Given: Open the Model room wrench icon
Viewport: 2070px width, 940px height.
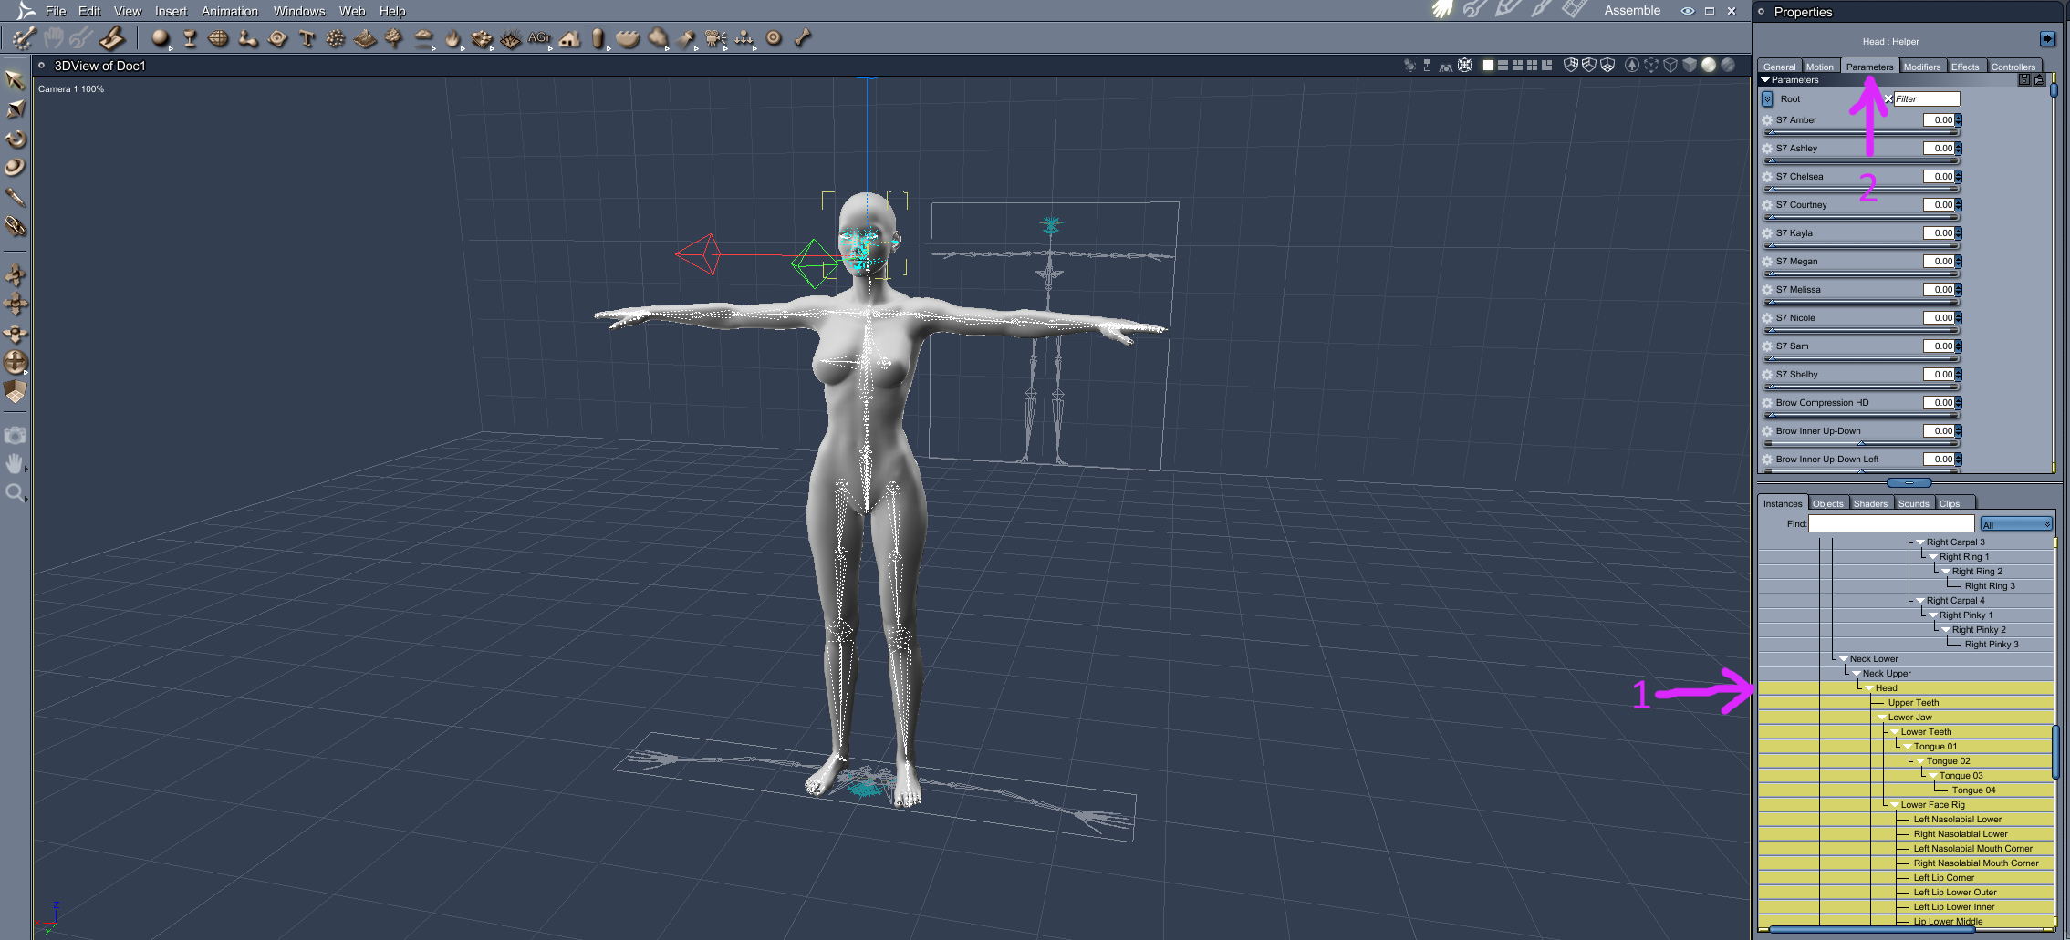Looking at the screenshot, I should pyautogui.click(x=1475, y=10).
